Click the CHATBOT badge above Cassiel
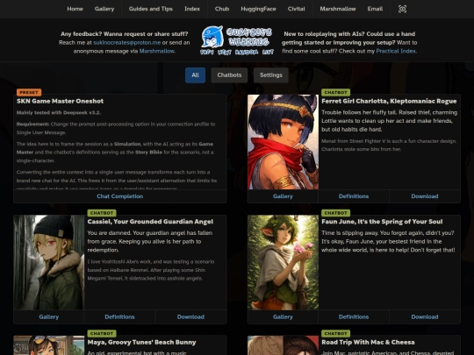This screenshot has width=474, height=355. tap(102, 213)
